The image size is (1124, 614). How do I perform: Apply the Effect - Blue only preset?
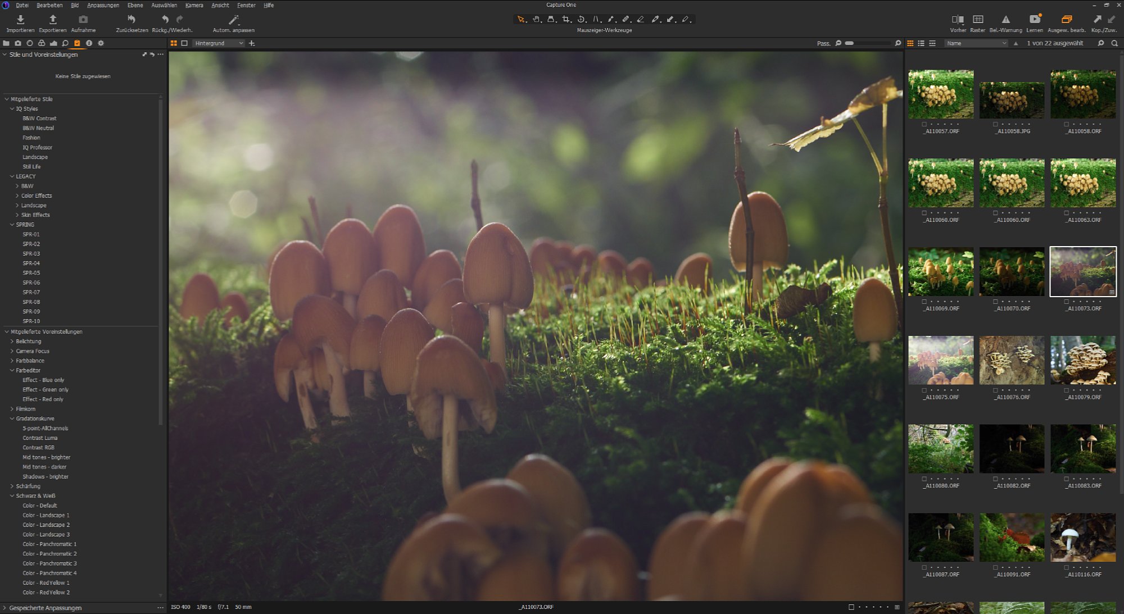[x=43, y=380]
